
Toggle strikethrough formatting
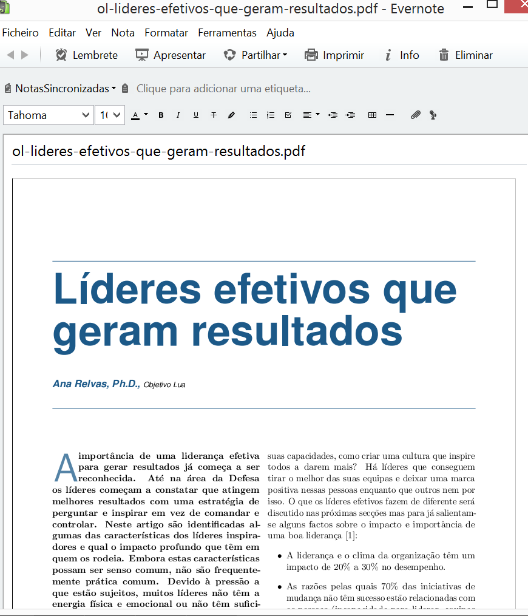click(x=213, y=115)
